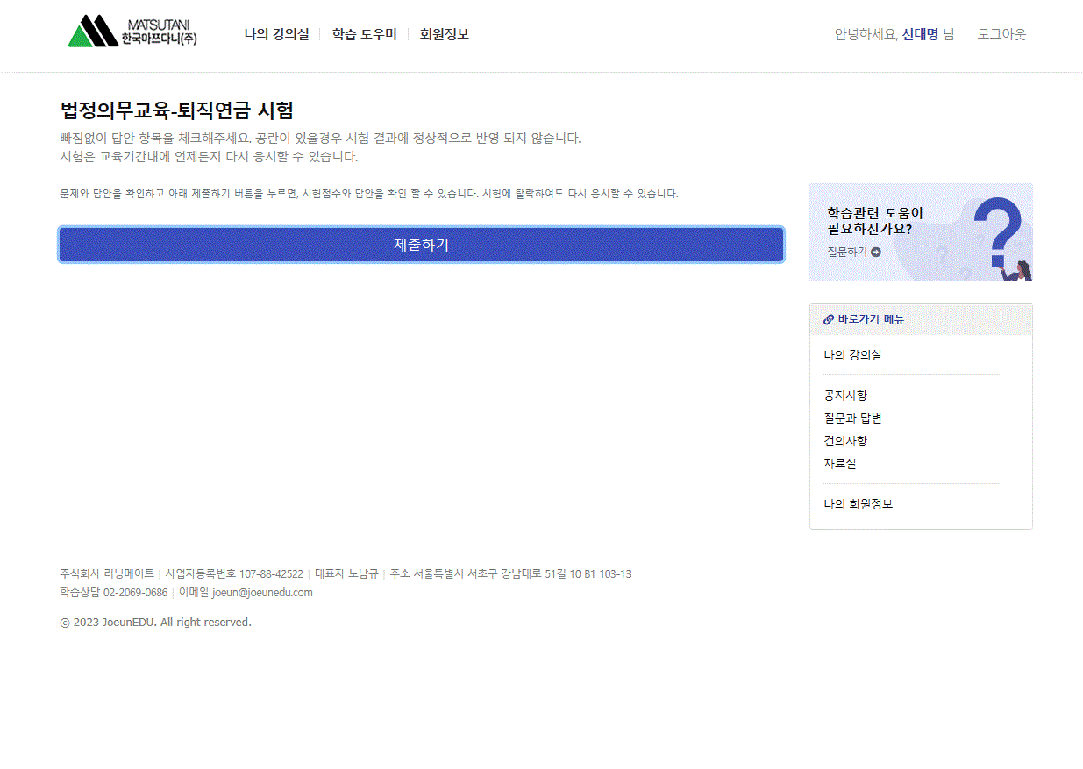The image size is (1083, 769).
Task: Click the chain link icon in 바로가기 메뉴
Action: click(829, 320)
